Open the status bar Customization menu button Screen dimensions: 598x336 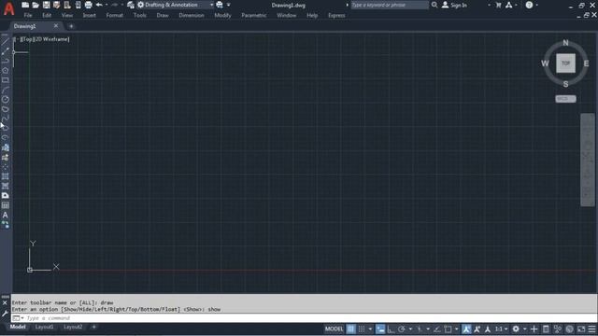pos(591,329)
